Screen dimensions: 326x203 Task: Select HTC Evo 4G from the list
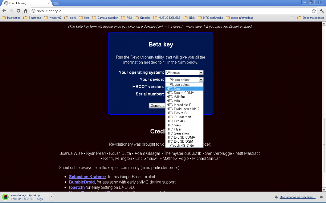(184, 121)
